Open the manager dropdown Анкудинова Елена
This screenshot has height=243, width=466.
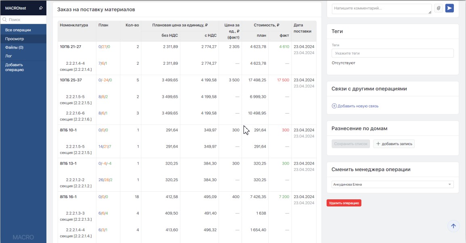coord(392,184)
